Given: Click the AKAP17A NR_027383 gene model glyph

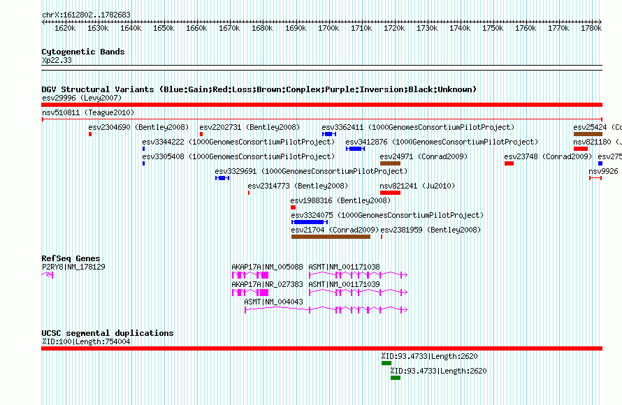Looking at the screenshot, I should point(250,293).
